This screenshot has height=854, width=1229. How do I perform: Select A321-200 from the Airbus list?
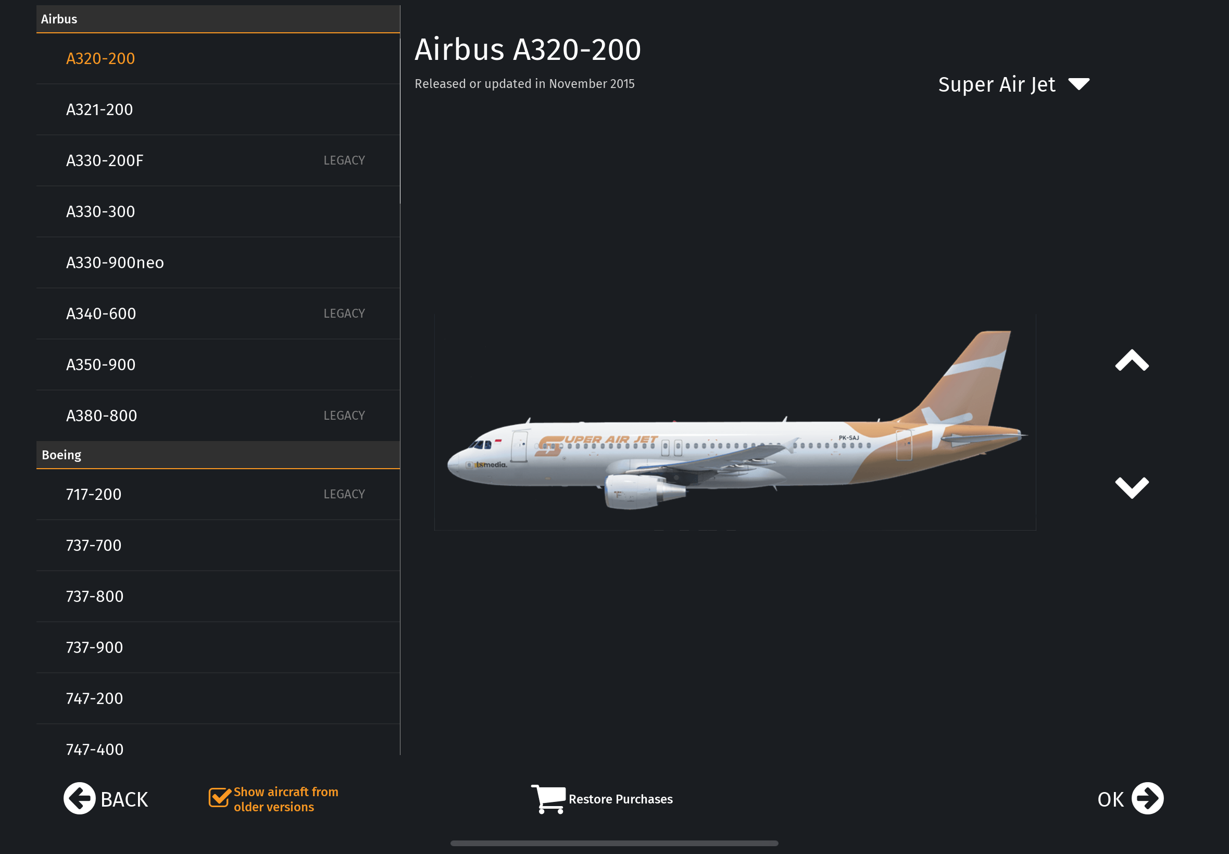point(218,110)
